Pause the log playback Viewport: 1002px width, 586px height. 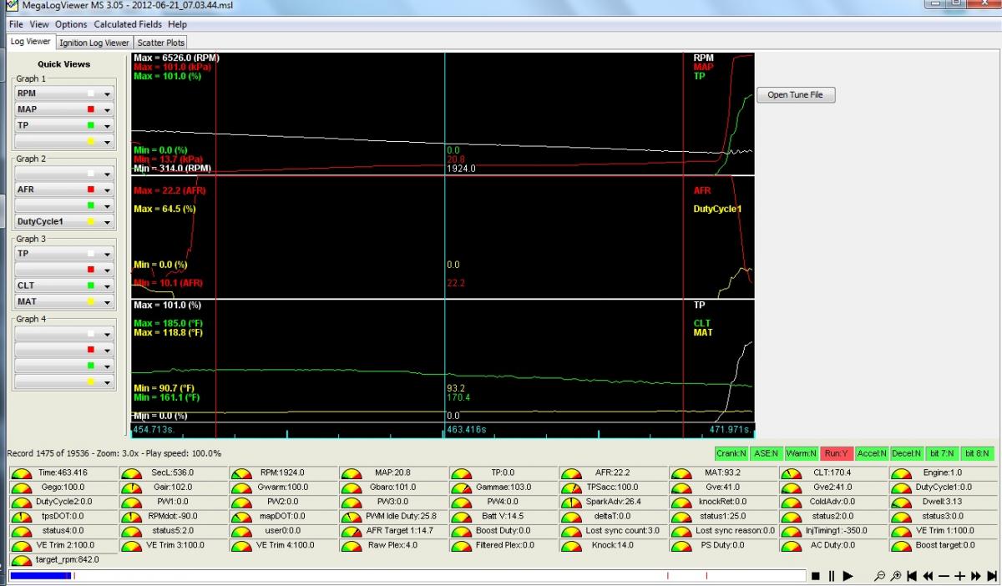[x=831, y=576]
